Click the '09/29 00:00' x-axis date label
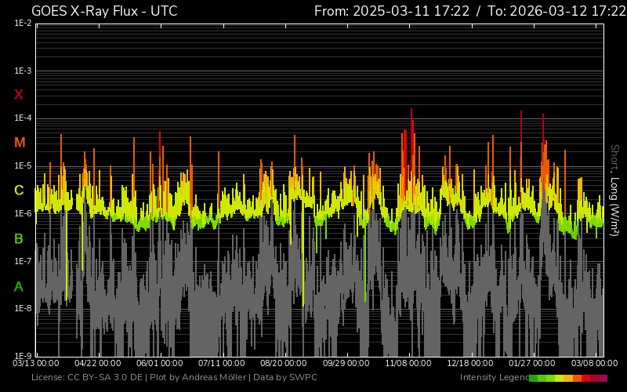This screenshot has width=627, height=392. pos(346,363)
